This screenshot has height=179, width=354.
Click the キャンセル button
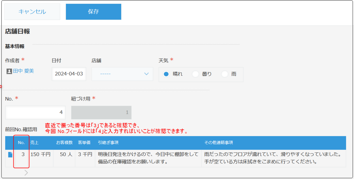(32, 12)
